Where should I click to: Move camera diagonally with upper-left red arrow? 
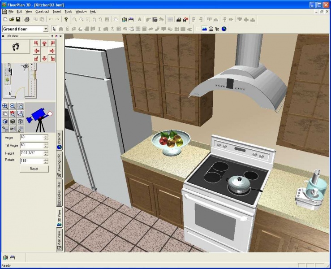pos(37,43)
